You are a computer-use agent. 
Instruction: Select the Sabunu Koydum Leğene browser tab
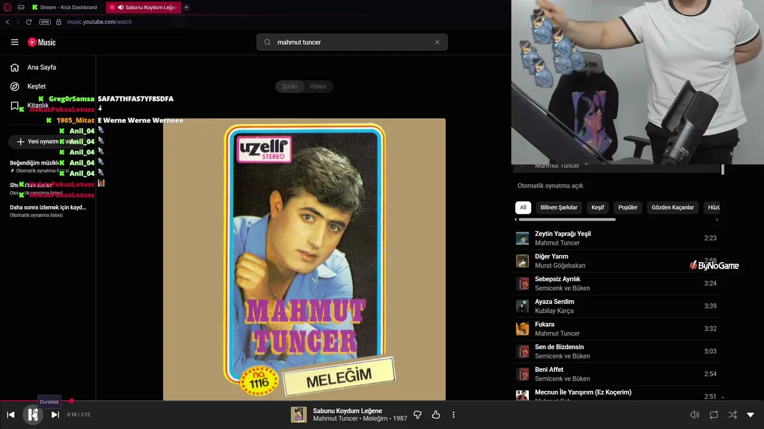coord(144,7)
